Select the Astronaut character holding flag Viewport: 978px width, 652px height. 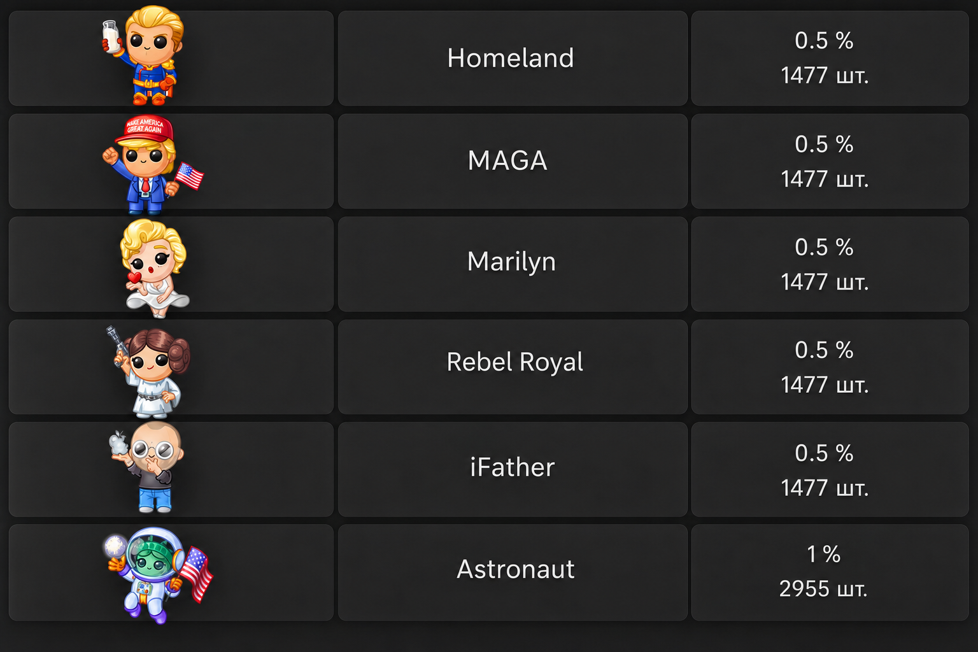pos(158,575)
